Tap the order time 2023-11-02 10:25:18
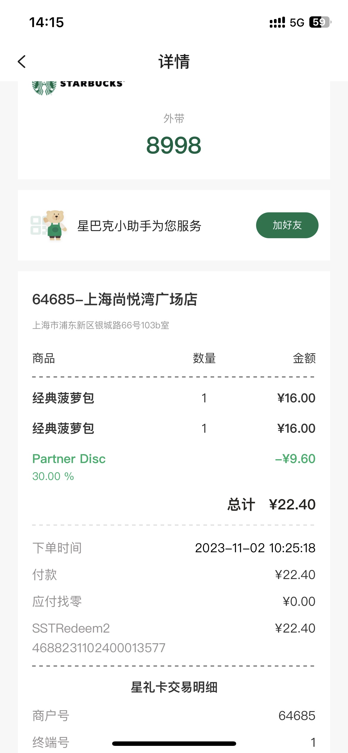348x753 pixels. [x=255, y=548]
